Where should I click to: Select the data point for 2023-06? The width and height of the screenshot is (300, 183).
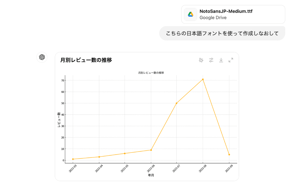coord(151,150)
